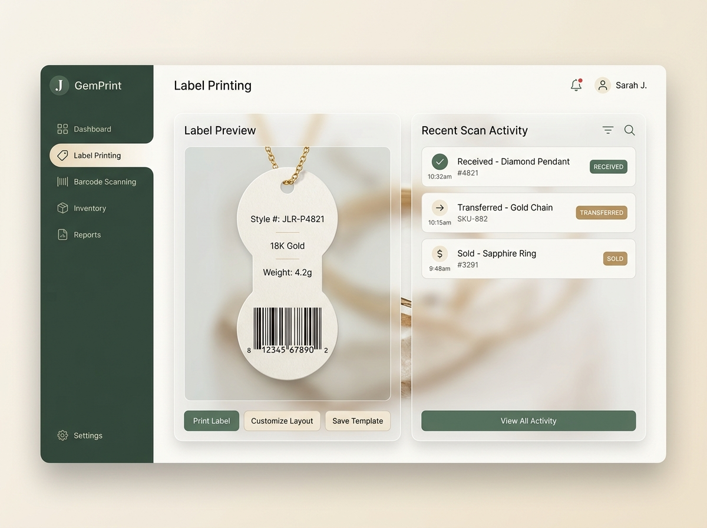Click the GemPrint brand name

click(98, 85)
